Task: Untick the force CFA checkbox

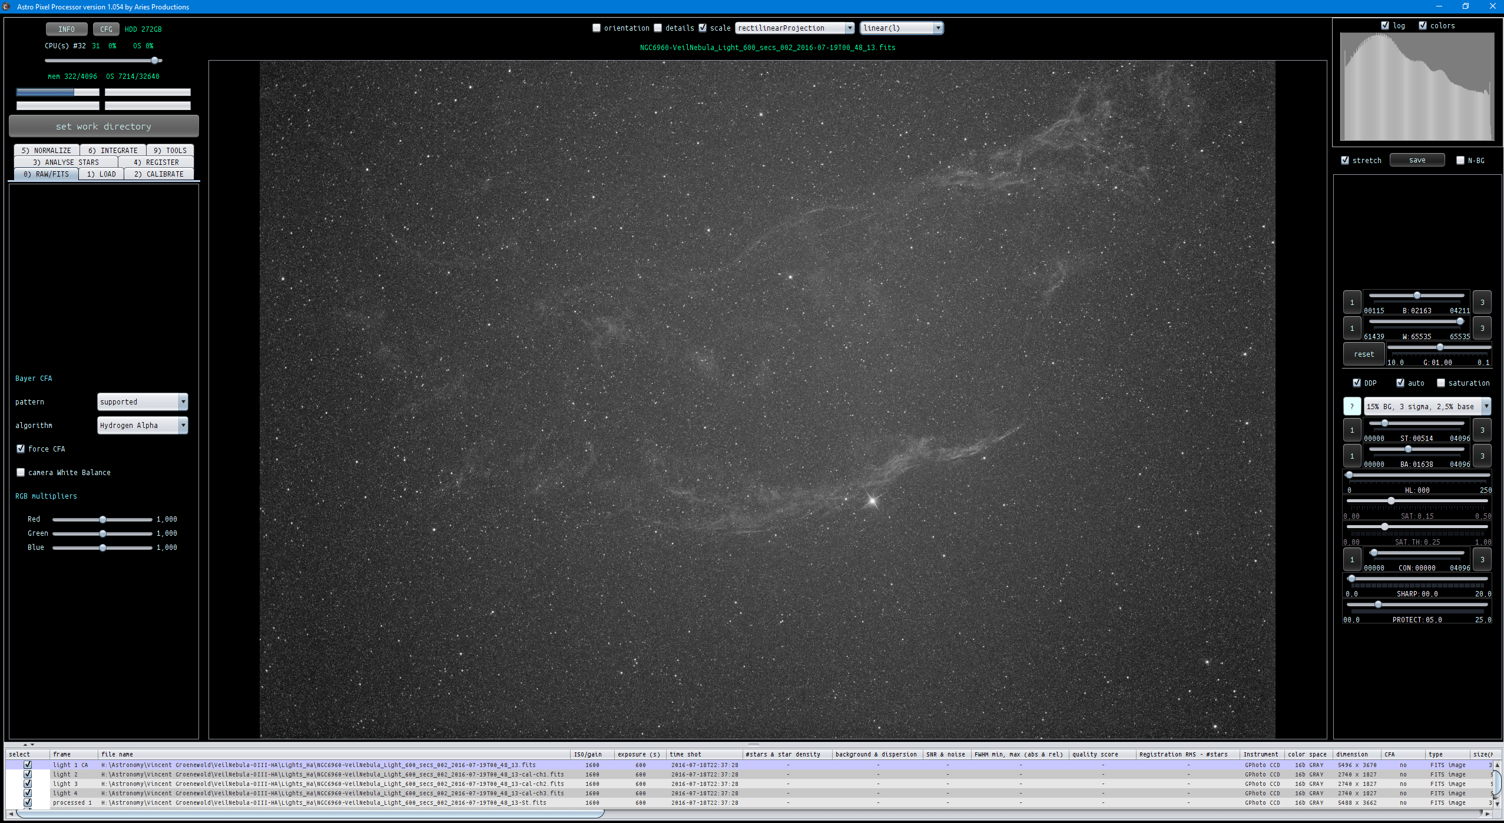Action: pos(21,449)
